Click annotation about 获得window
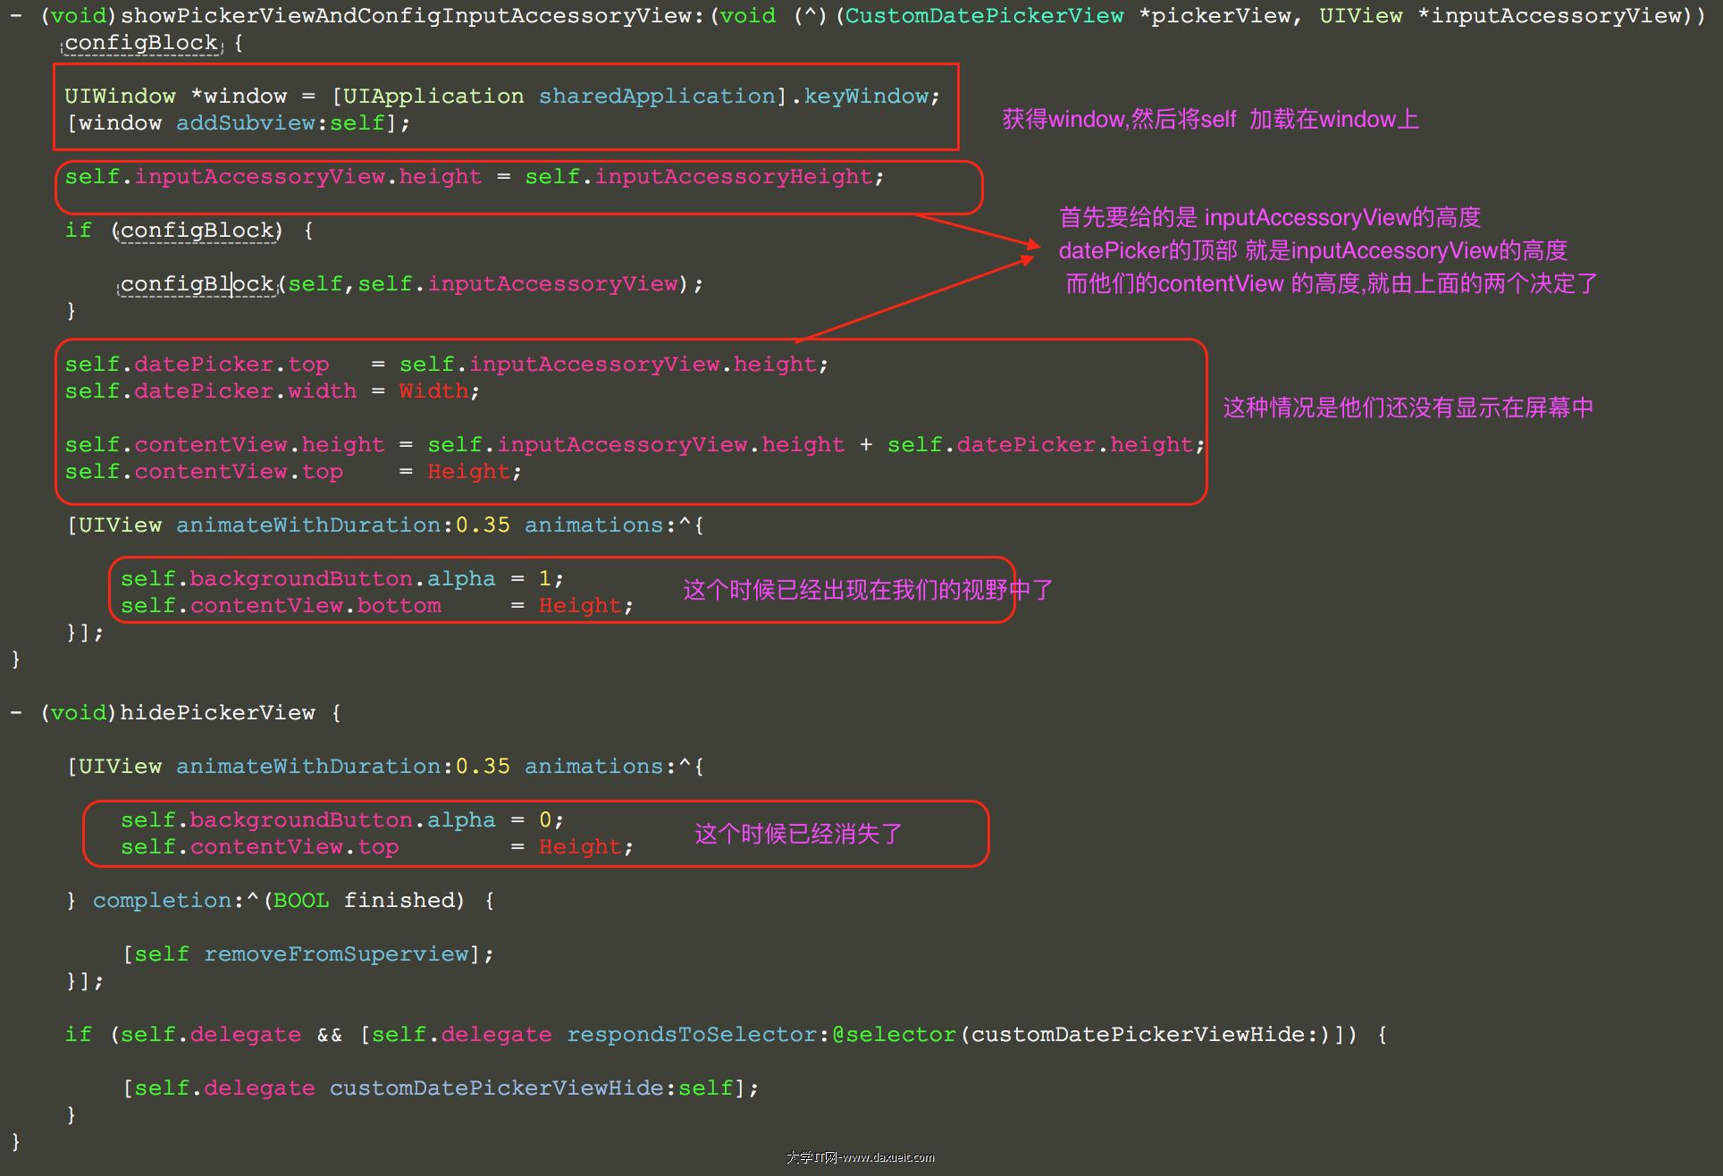1723x1176 pixels. pyautogui.click(x=1209, y=120)
